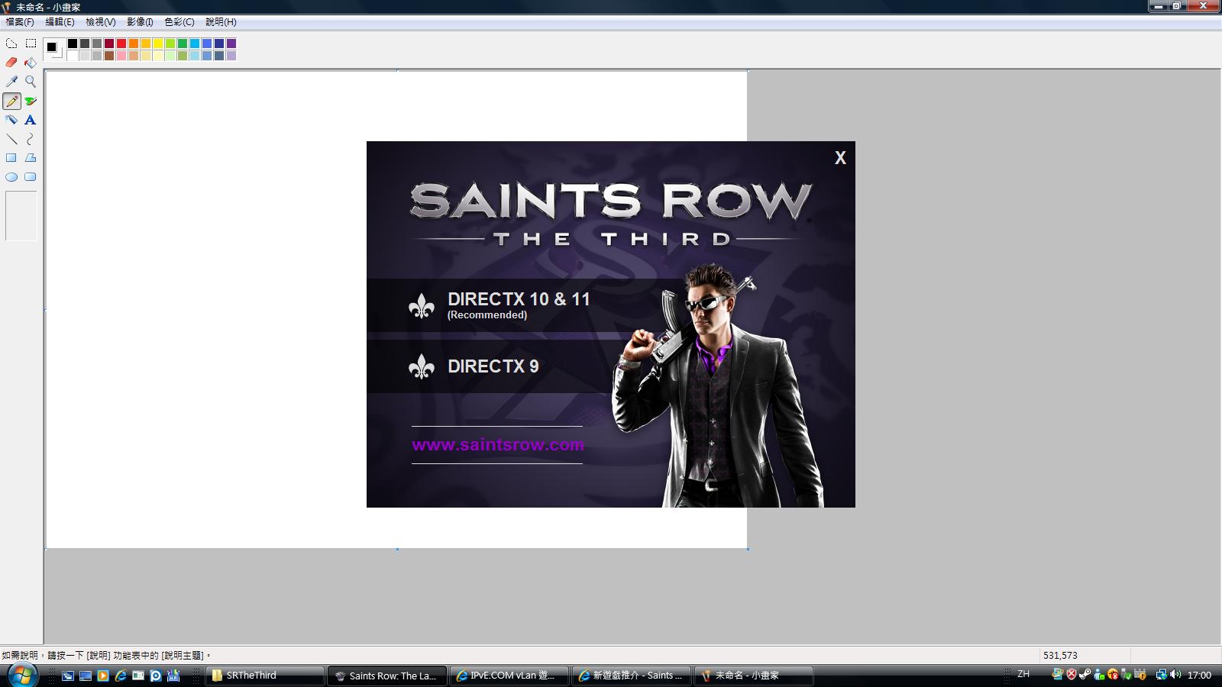The width and height of the screenshot is (1222, 687).
Task: Open the 影像(I) menu
Action: (x=140, y=22)
